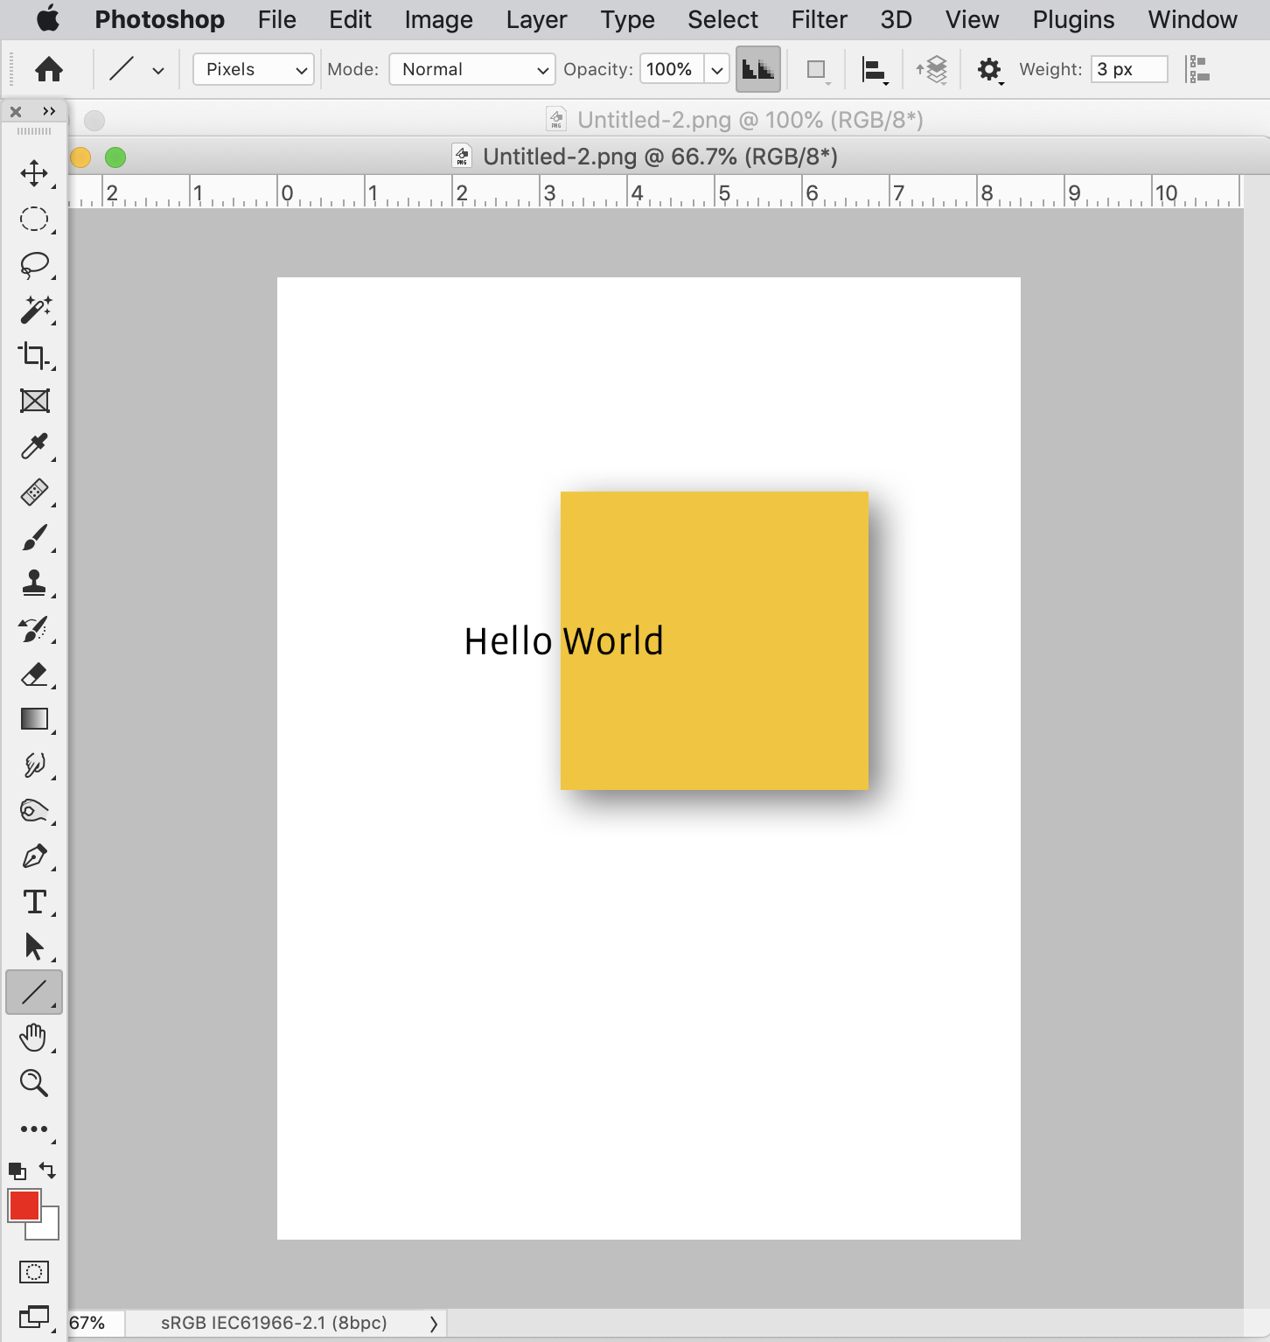The width and height of the screenshot is (1270, 1342).
Task: Toggle Quick Mask mode
Action: pos(33,1272)
